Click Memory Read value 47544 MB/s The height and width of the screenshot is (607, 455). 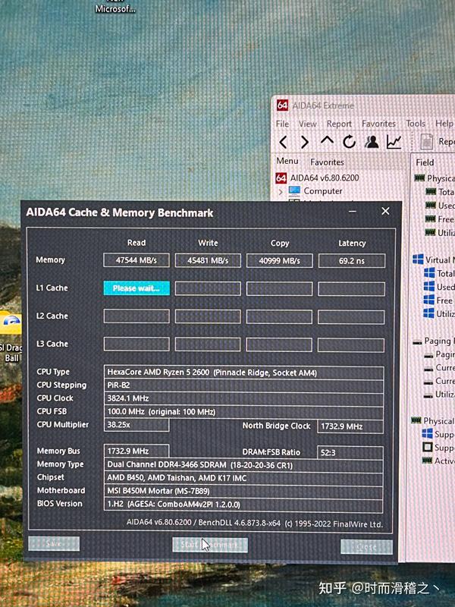(x=136, y=260)
